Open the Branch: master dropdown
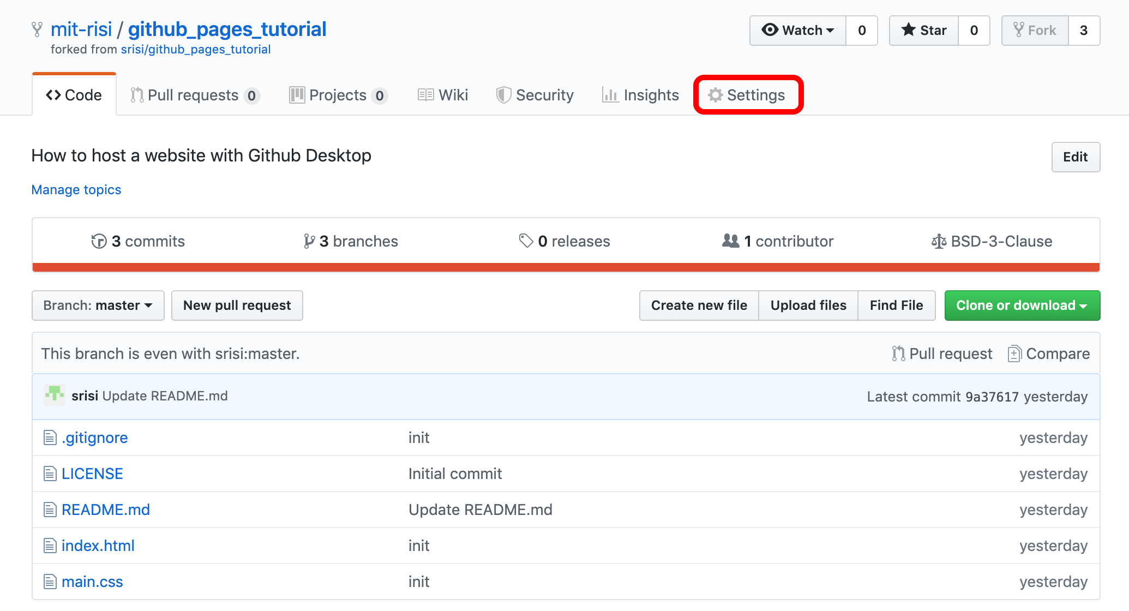Screen dimensions: 1129x611 tap(98, 305)
